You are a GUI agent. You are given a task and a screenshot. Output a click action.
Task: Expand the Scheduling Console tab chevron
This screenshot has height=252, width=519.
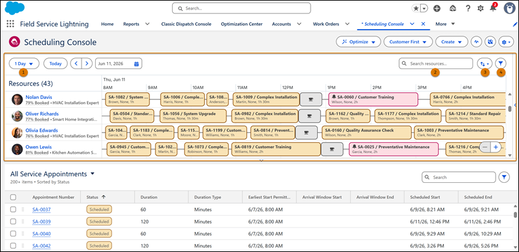(412, 24)
